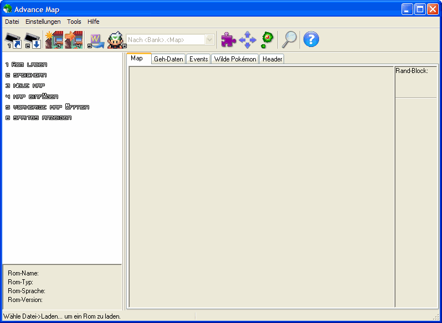Image resolution: width=442 pixels, height=323 pixels.
Task: Click the '2 Speichern' legend text
Action: (26, 75)
